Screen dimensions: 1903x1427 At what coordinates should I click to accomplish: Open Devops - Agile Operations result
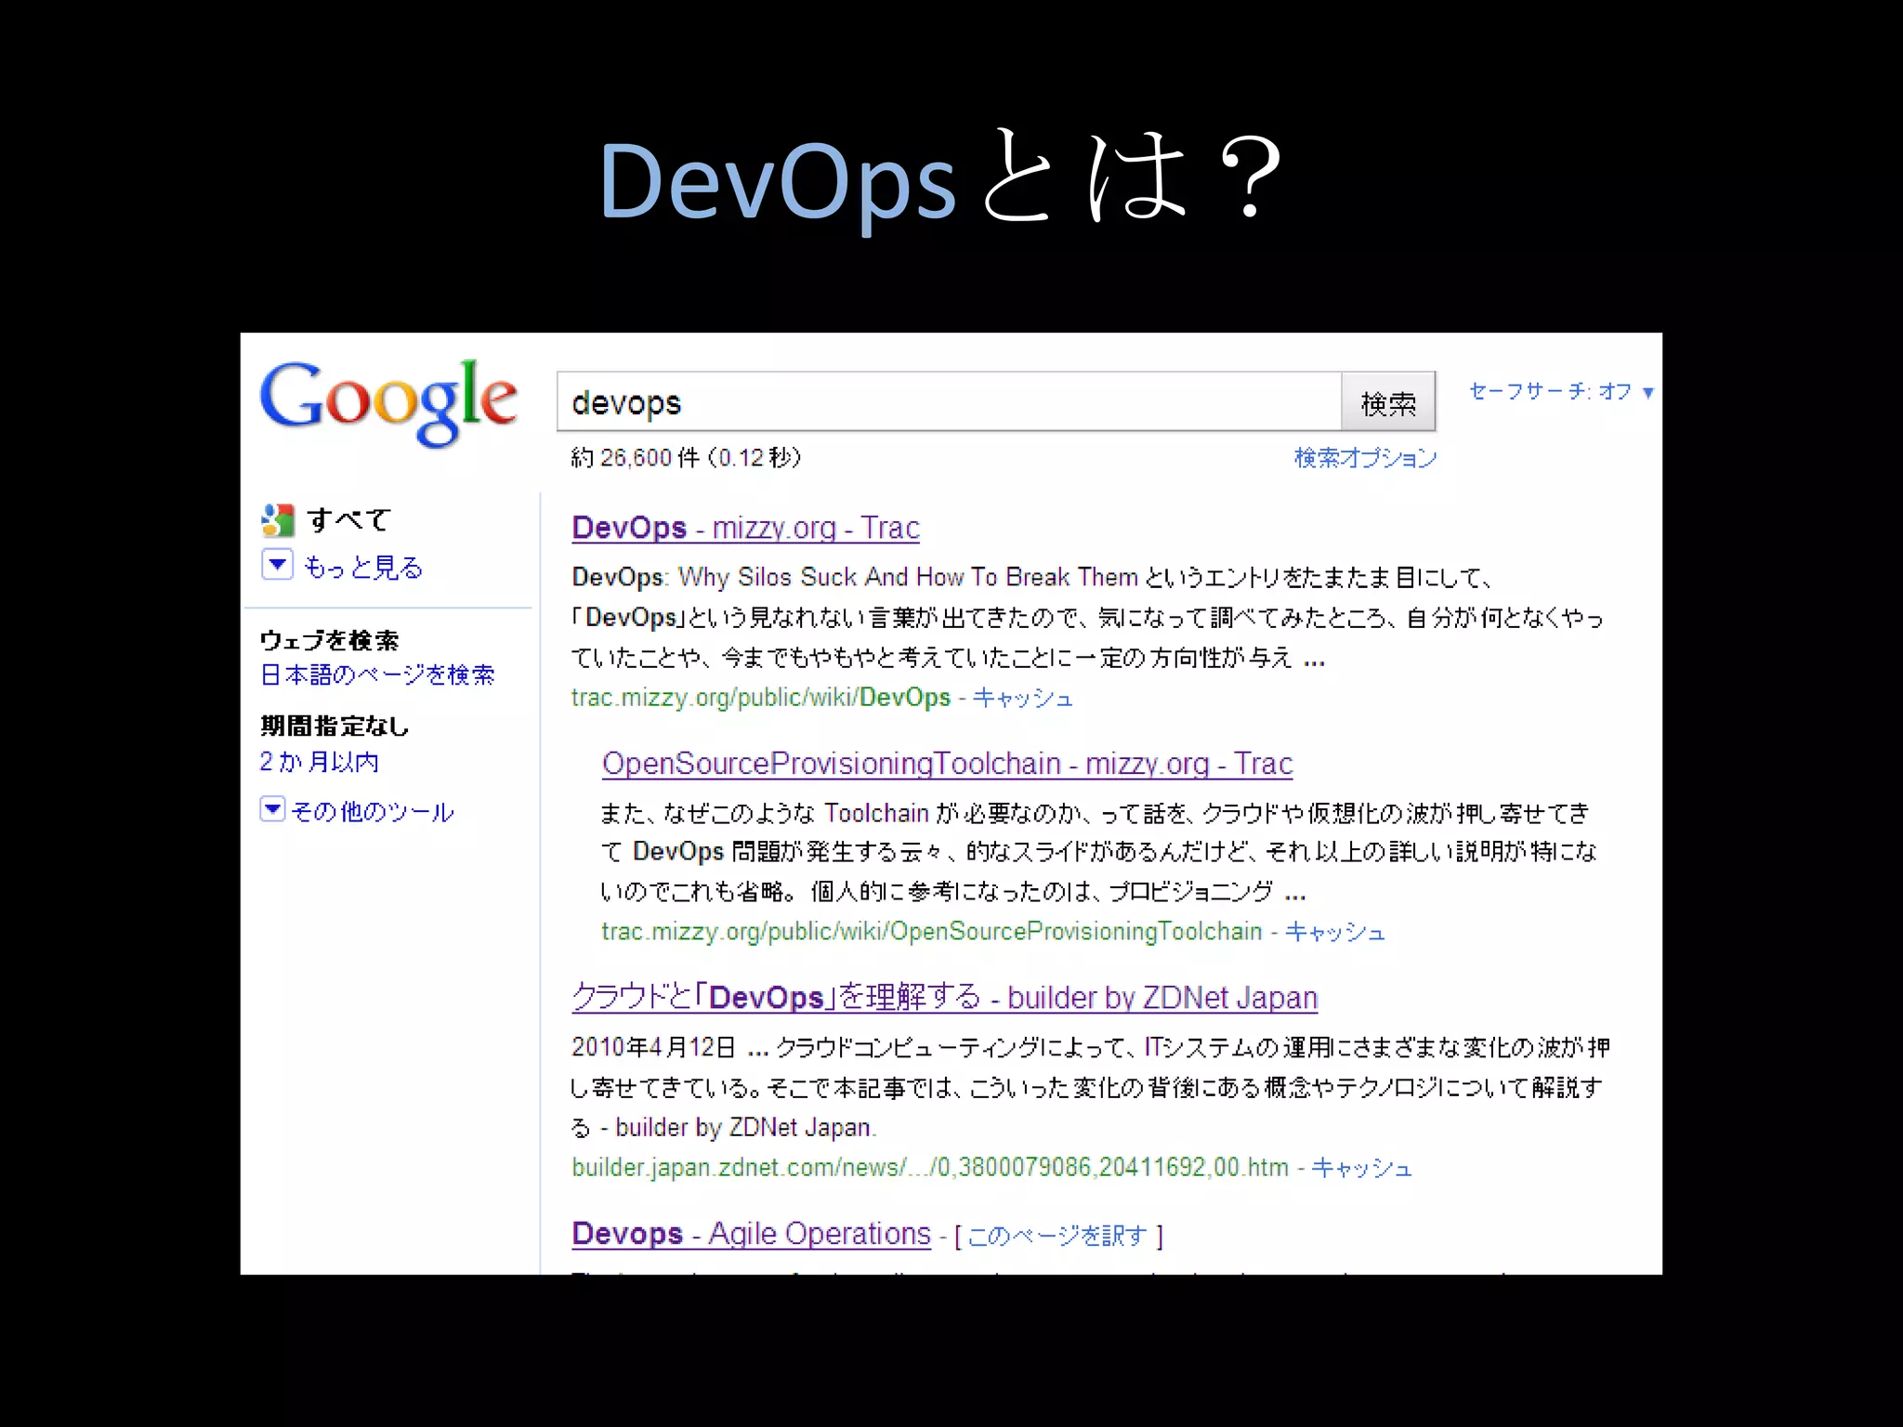coord(751,1234)
